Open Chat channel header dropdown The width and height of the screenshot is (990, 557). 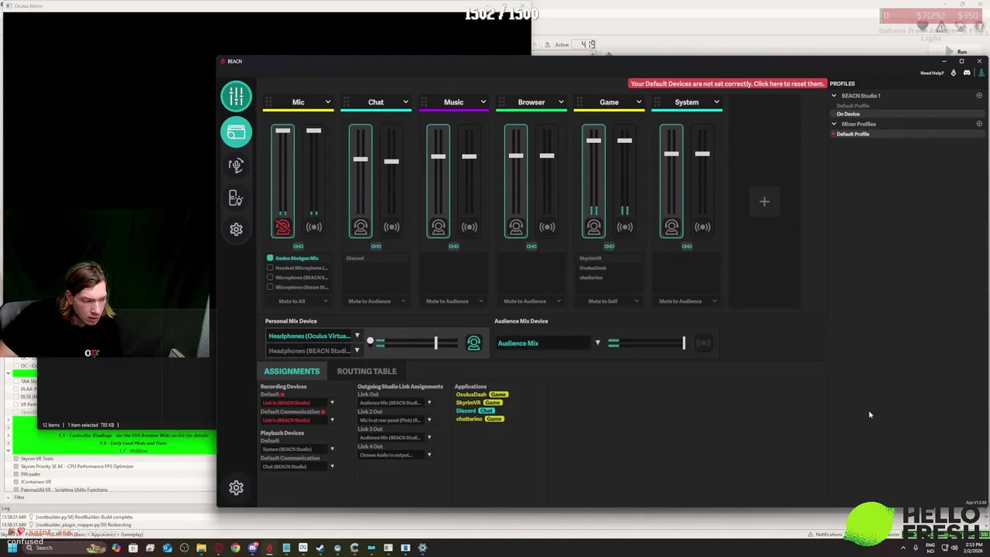(x=405, y=102)
